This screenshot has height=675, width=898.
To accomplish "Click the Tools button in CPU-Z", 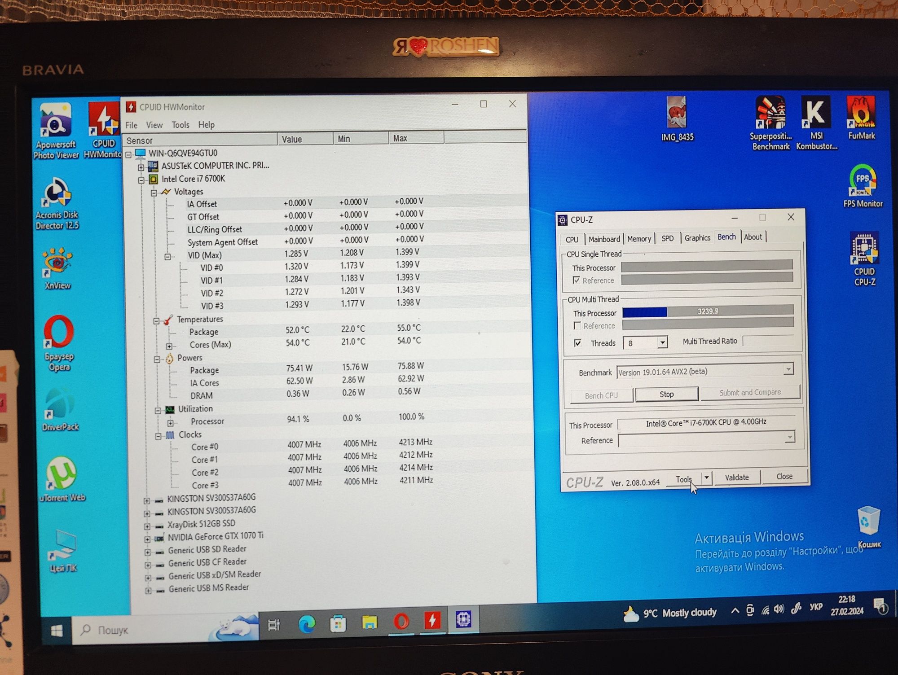I will pos(683,479).
